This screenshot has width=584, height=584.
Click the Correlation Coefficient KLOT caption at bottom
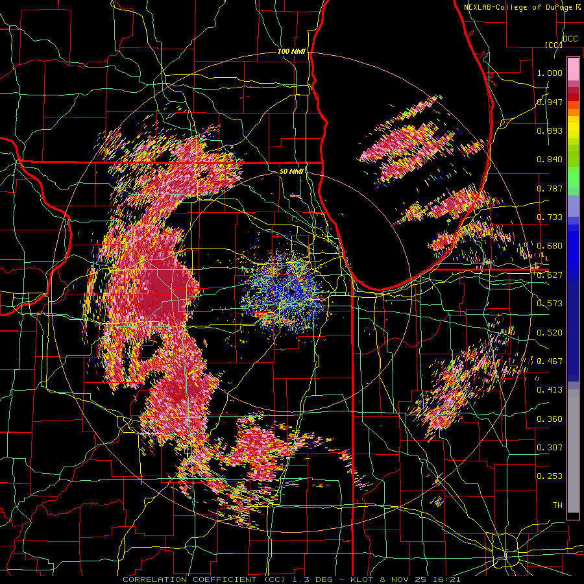click(x=291, y=579)
